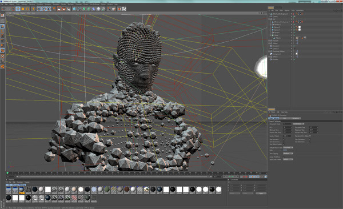Toggle Use Deformers checkbox
The width and height of the screenshot is (343, 209).
point(310,142)
